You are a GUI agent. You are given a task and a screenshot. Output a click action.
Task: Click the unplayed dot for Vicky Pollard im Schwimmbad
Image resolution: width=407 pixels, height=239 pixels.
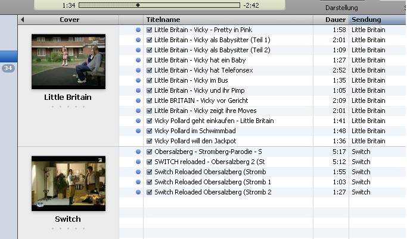tap(138, 131)
